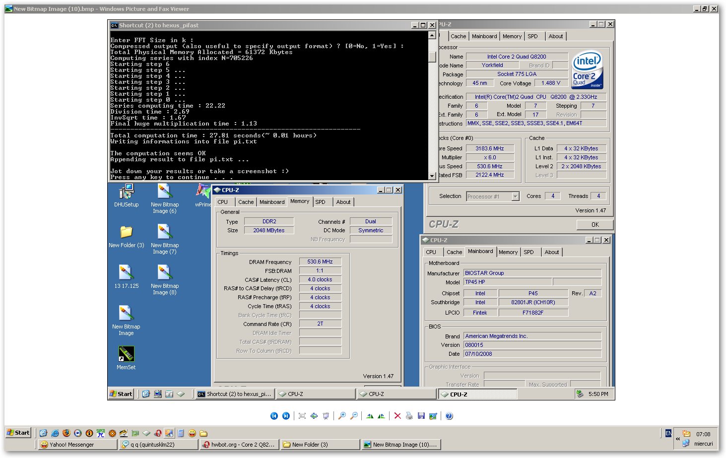Click console window scrollbar up arrow

(x=432, y=35)
